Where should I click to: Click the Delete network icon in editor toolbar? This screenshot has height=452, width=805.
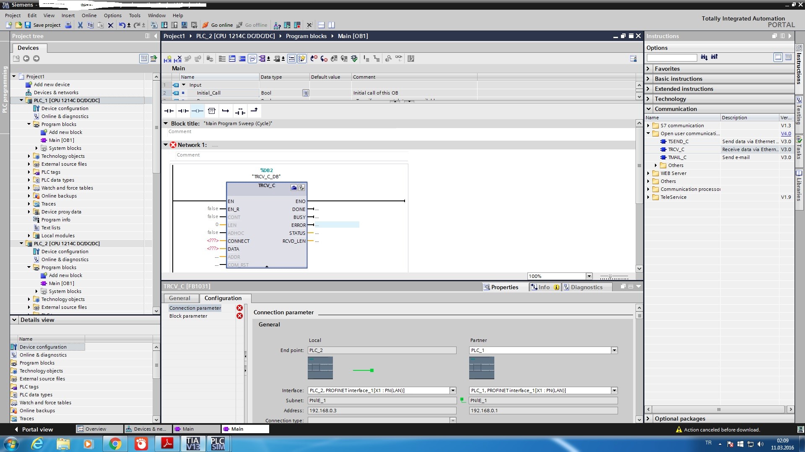tap(178, 59)
